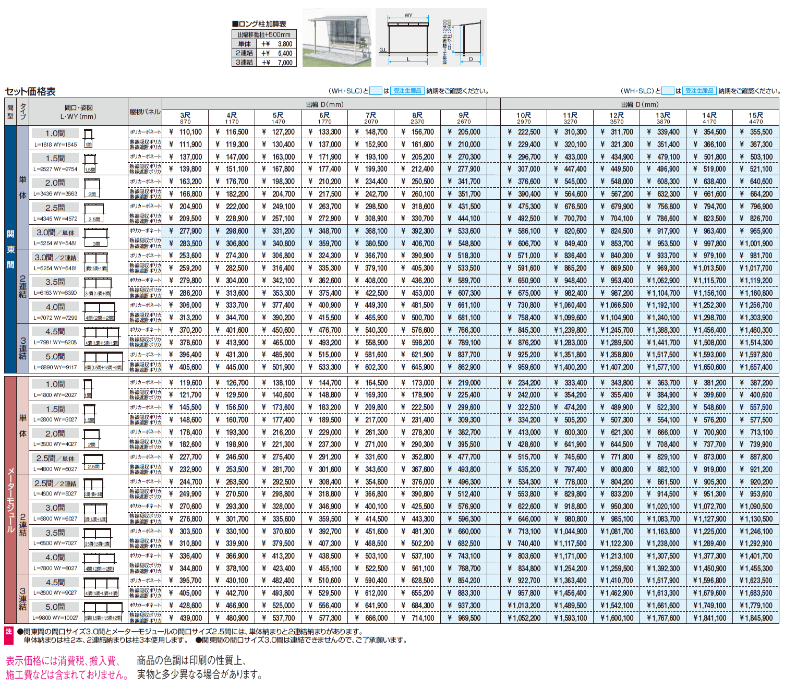Screen dimensions: 796x688
Task: Open the terrace roof product photo
Action: click(x=337, y=37)
